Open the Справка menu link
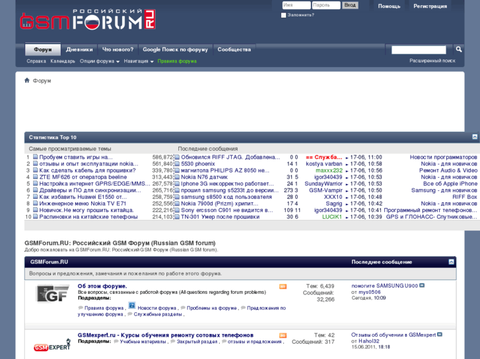480x359 pixels. pos(36,61)
